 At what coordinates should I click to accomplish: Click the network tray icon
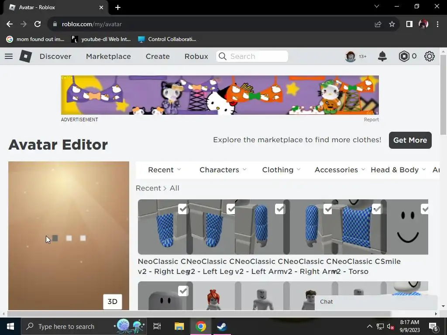[380, 326]
